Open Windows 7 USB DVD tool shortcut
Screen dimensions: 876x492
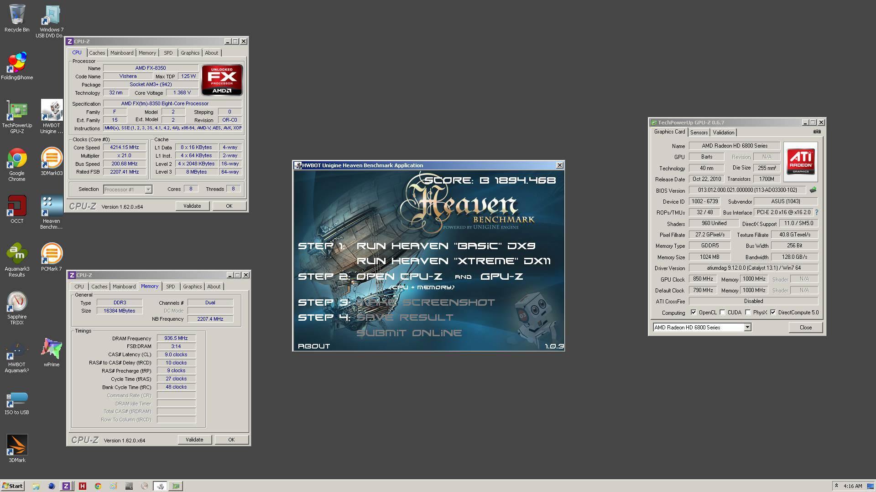(x=51, y=21)
